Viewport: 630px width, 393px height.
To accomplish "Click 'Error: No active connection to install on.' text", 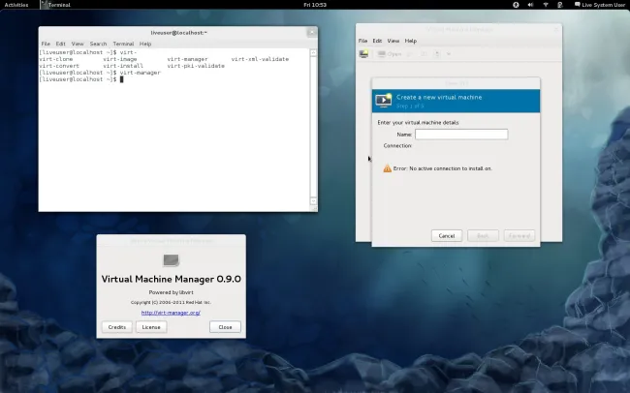I will [442, 168].
